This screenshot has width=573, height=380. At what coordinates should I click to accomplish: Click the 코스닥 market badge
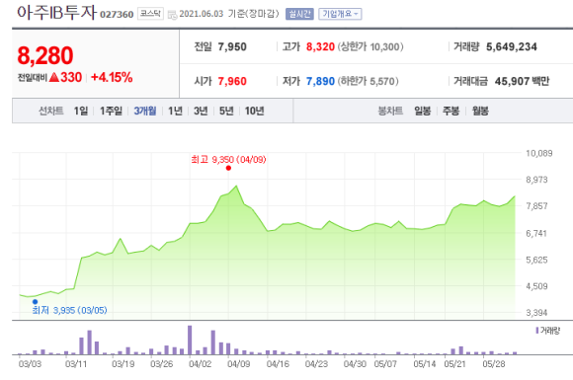tap(150, 14)
